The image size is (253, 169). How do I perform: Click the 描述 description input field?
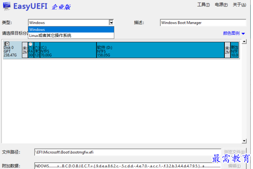203,22
